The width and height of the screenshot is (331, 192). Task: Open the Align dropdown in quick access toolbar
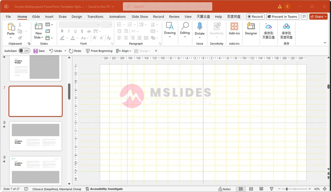tap(123, 51)
